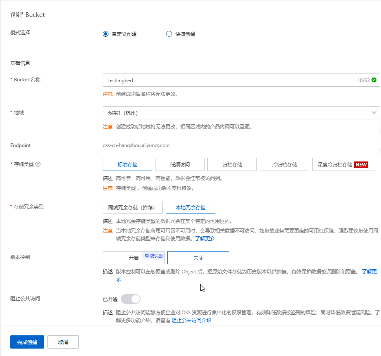Image resolution: width=381 pixels, height=356 pixels.
Task: Click the storage type help question-mark icon
Action: pos(38,164)
